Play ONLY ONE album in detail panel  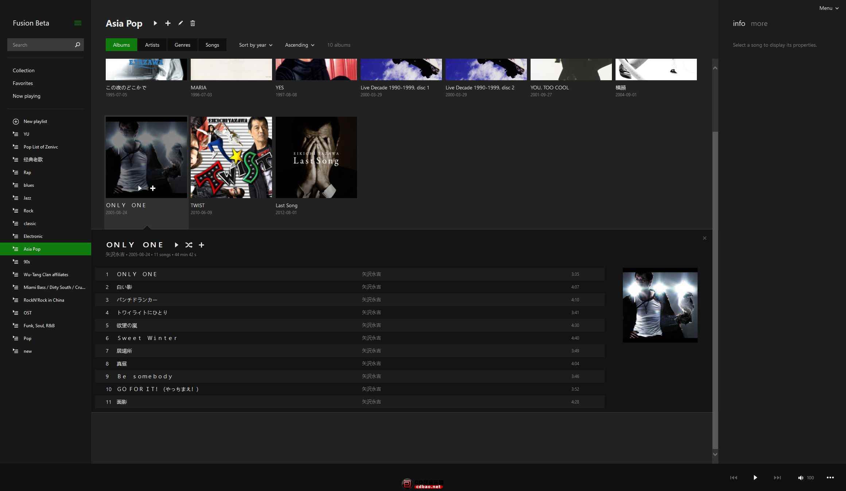(x=176, y=245)
